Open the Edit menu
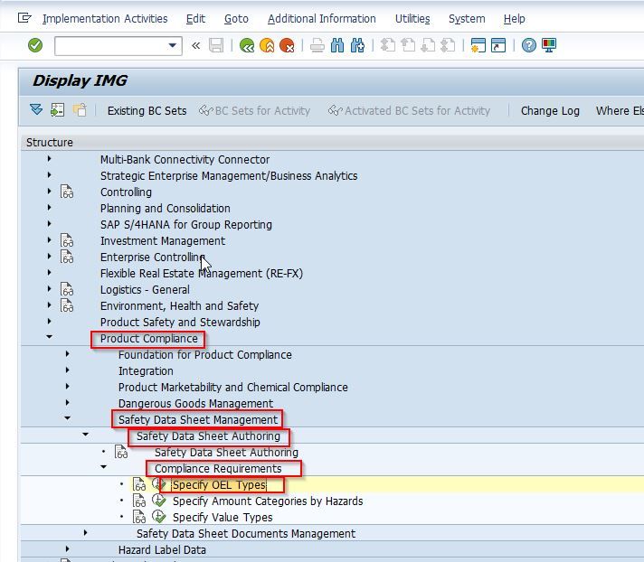644x562 pixels. point(195,19)
